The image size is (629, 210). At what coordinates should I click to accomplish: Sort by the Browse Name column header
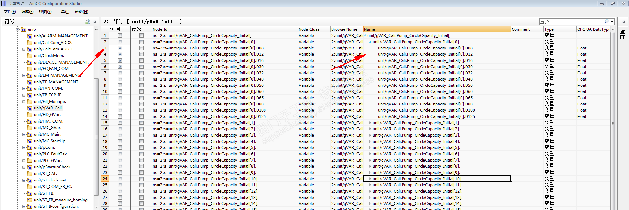click(x=346, y=29)
